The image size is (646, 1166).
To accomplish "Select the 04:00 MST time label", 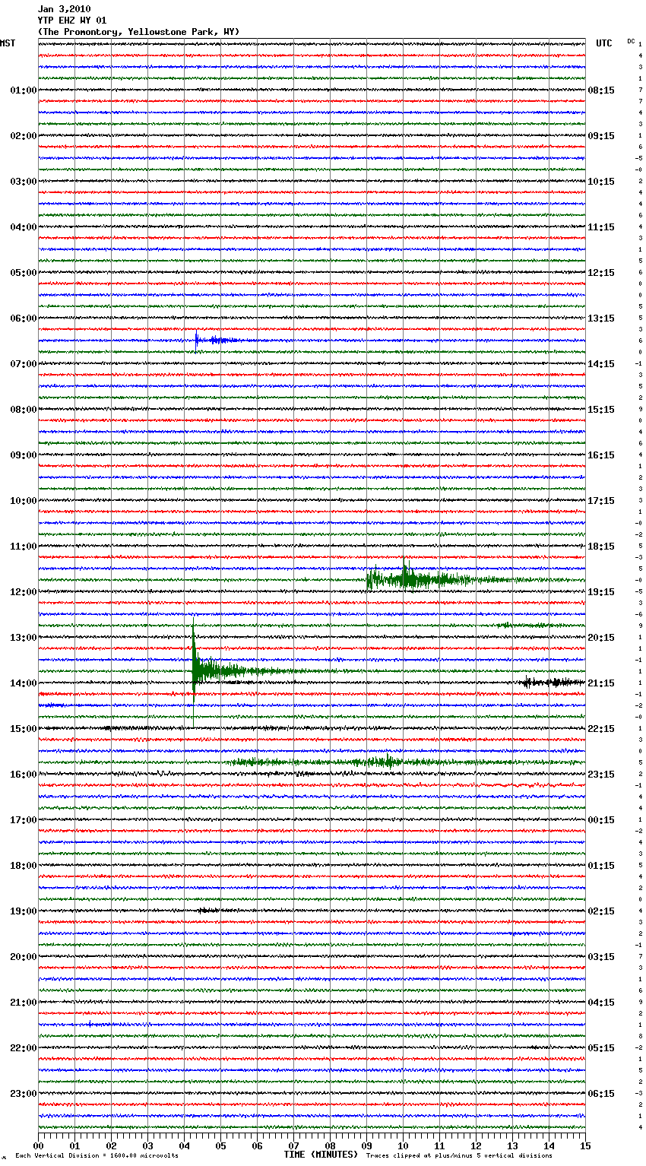I will [x=24, y=227].
